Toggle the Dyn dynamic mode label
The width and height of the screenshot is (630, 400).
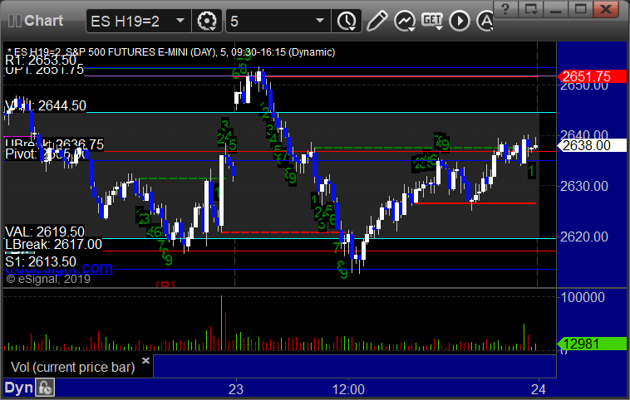pos(18,388)
